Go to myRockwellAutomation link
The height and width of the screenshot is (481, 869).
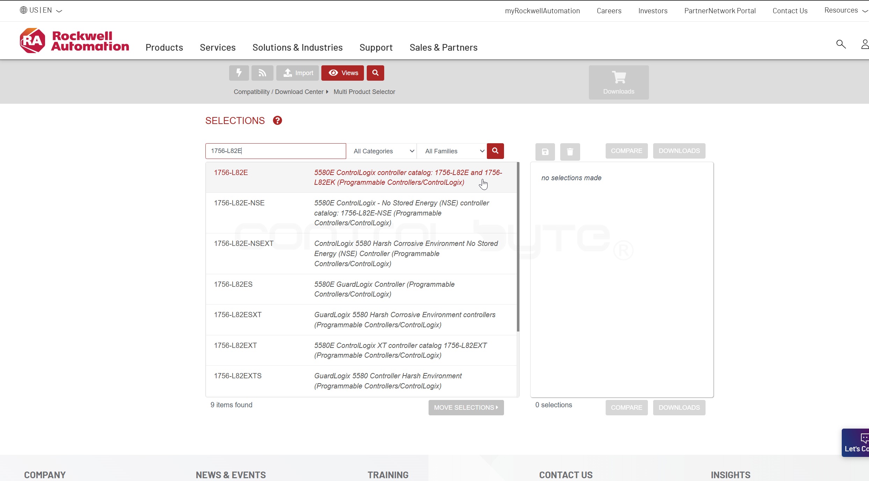click(542, 11)
